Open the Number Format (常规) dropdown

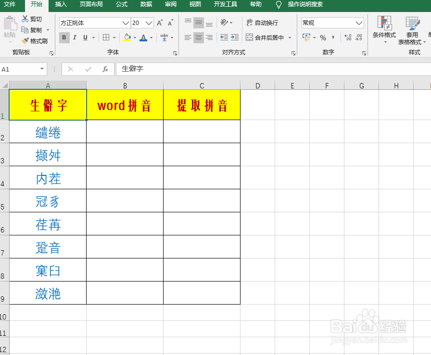358,22
